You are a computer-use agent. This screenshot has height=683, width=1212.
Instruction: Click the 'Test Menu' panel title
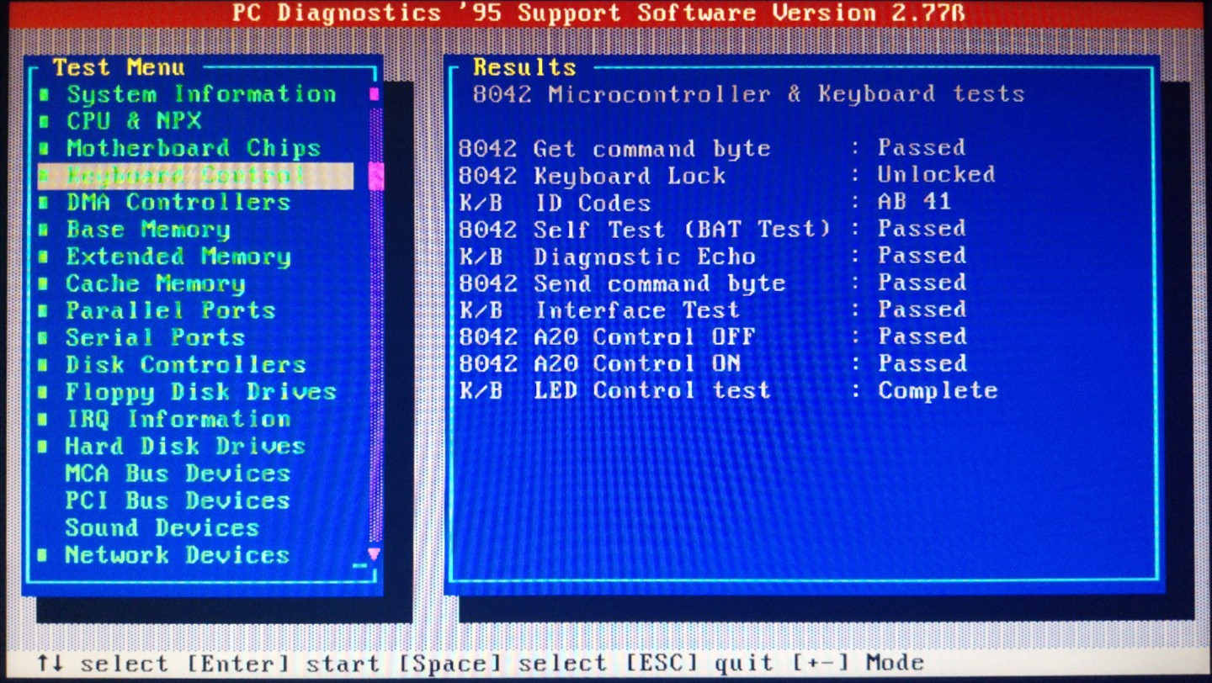coord(119,67)
